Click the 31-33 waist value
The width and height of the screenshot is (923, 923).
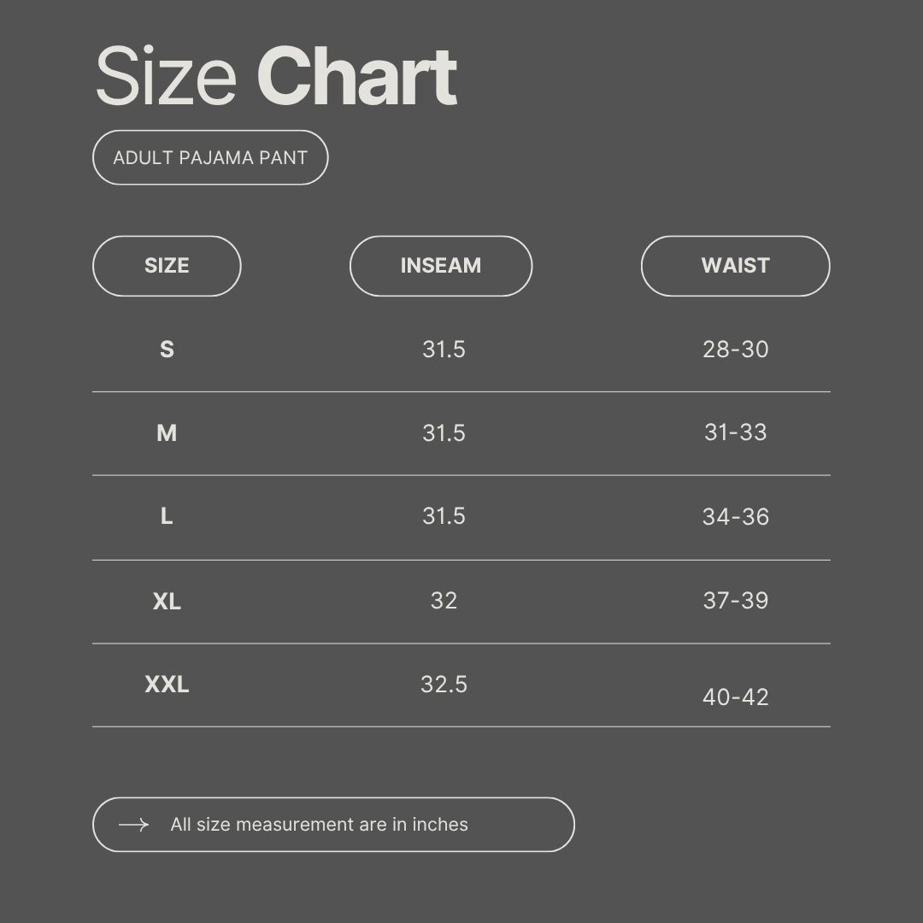click(x=735, y=432)
